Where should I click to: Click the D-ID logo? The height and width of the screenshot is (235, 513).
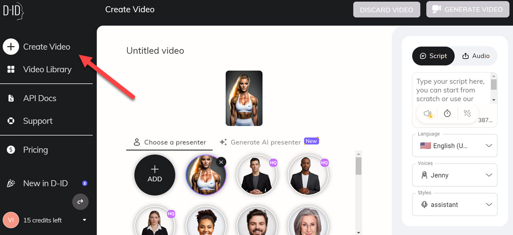(x=13, y=10)
